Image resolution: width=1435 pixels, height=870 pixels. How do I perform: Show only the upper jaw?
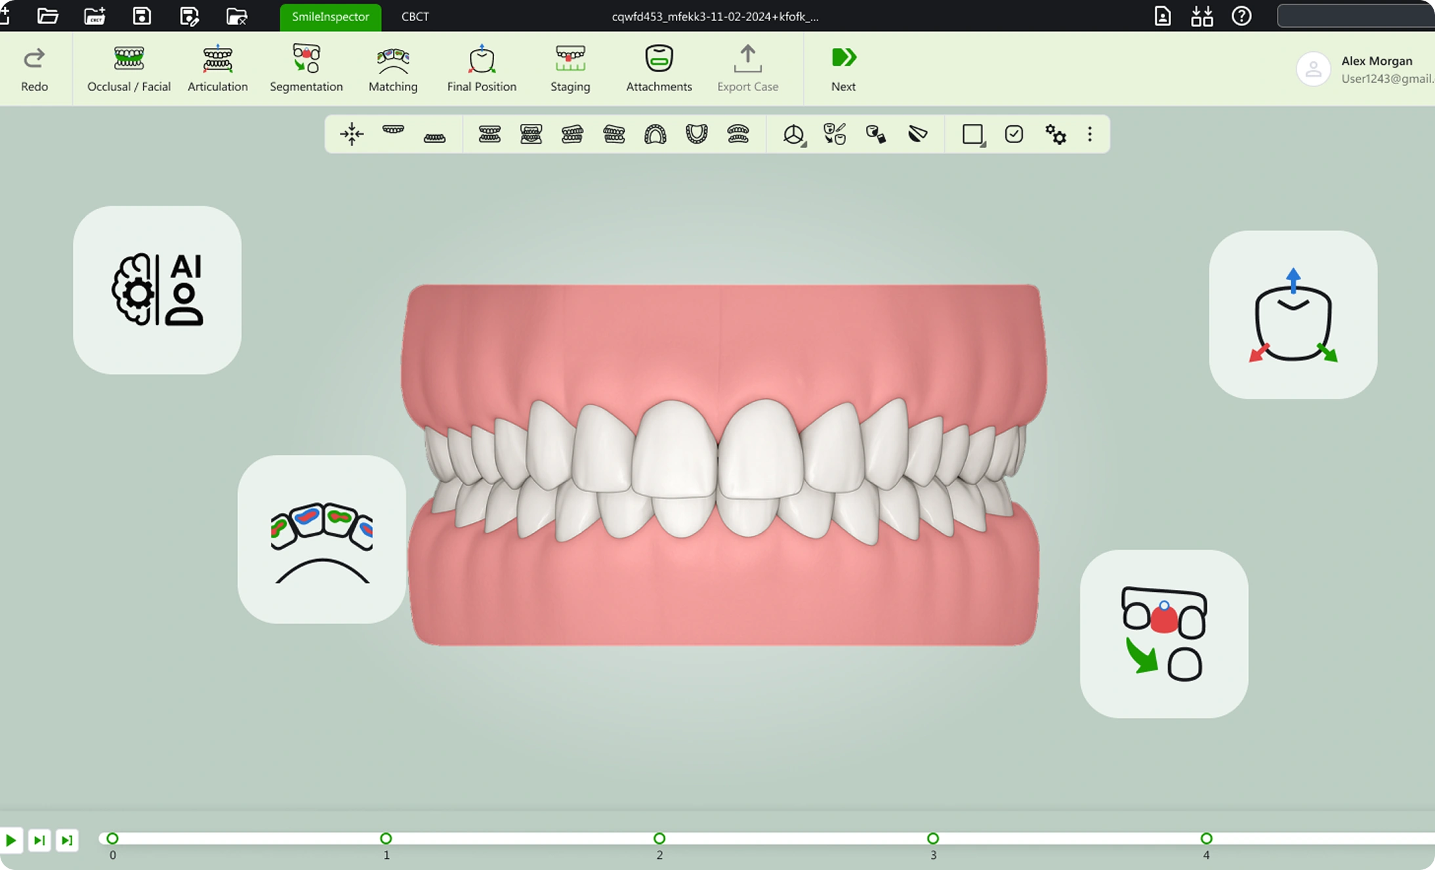tap(393, 131)
